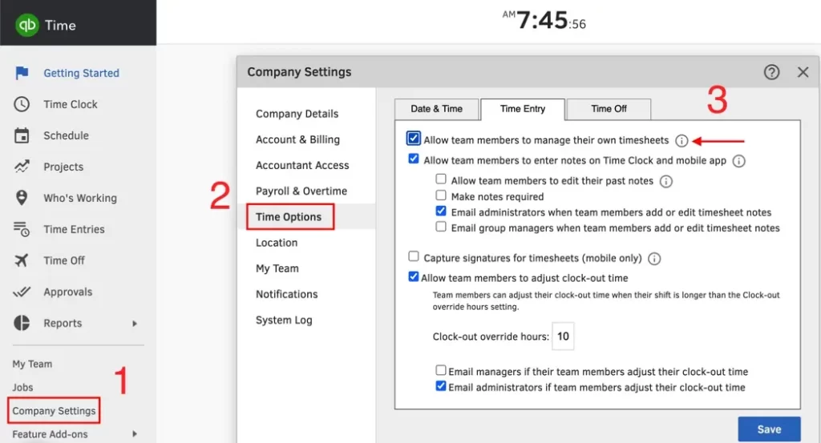This screenshot has width=821, height=443.
Task: Close the Company Settings dialog
Action: [x=803, y=72]
